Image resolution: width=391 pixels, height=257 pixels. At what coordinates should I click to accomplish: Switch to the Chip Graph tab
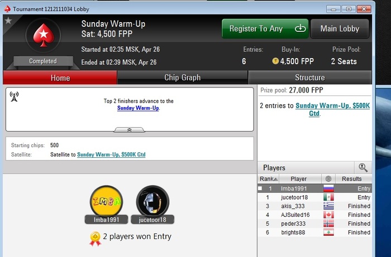coord(183,77)
